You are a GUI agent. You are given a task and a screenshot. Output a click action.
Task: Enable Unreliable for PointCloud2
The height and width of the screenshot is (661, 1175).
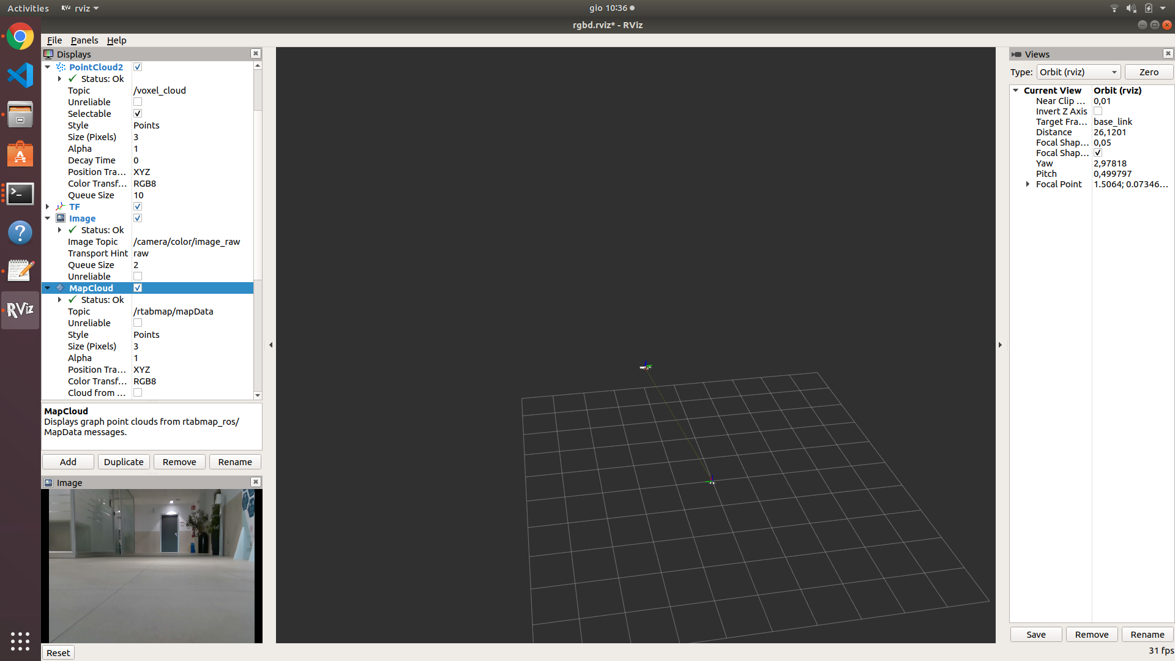coord(138,102)
